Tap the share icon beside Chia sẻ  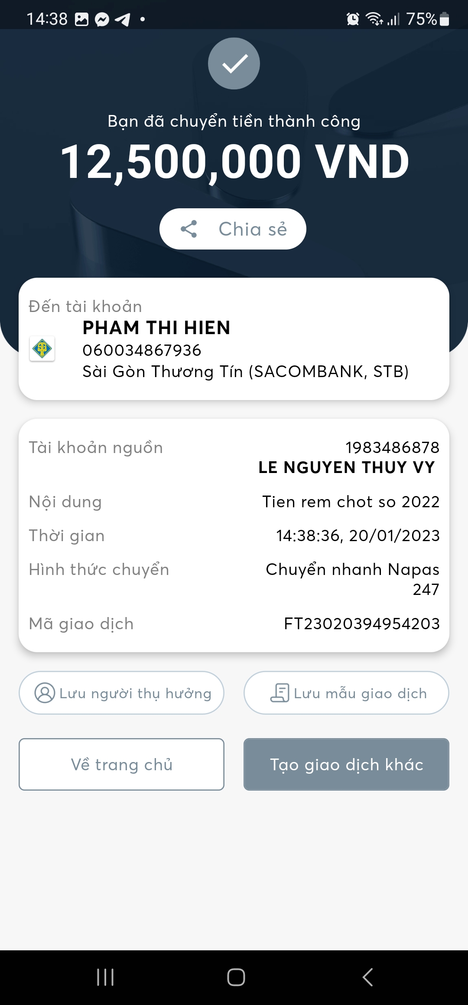coord(189,229)
